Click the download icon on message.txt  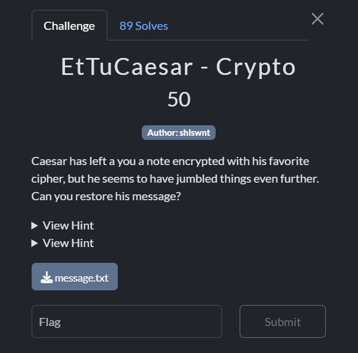point(46,278)
